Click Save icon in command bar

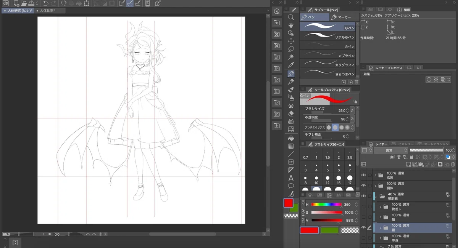pyautogui.click(x=32, y=3)
